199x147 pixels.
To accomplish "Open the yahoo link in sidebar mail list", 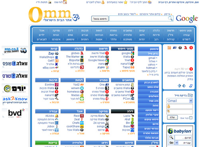I will [x=152, y=64].
